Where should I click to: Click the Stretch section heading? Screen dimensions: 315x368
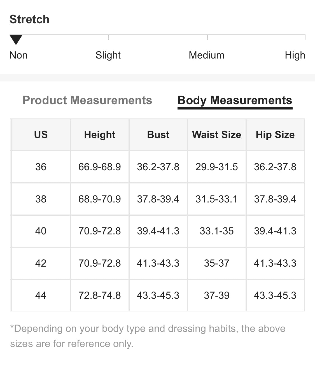click(29, 19)
